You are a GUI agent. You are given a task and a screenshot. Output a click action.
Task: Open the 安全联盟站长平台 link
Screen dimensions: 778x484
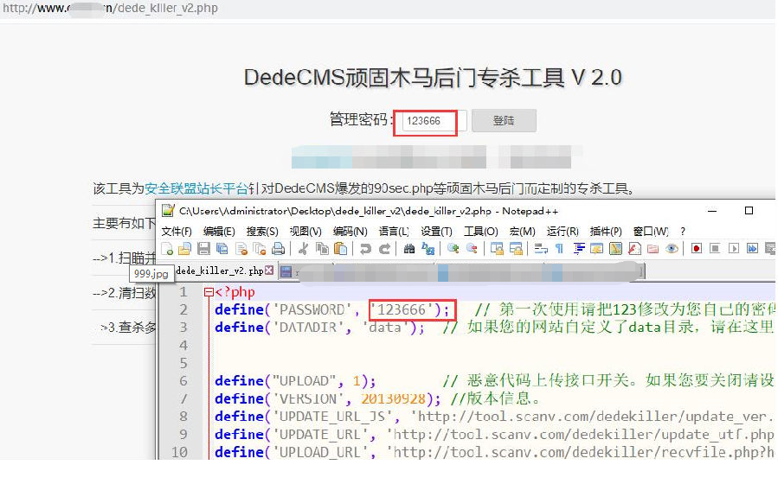point(196,188)
